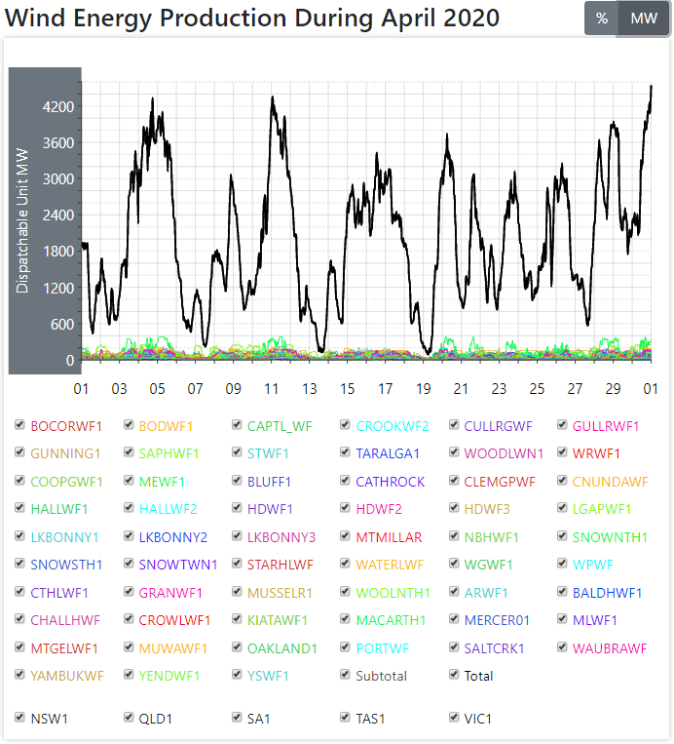Switch chart units to percent
The height and width of the screenshot is (744, 674).
[x=601, y=19]
